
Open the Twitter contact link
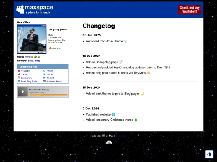point(50,74)
